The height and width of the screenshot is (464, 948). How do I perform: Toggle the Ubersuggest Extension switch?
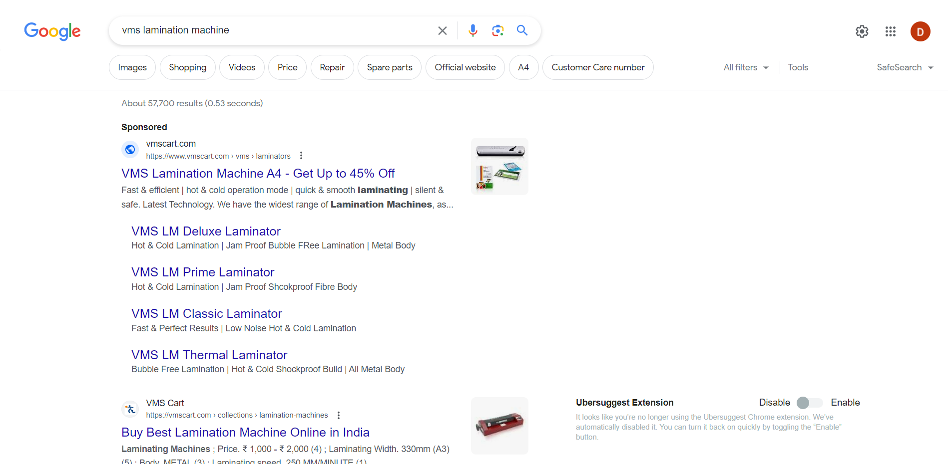(x=810, y=403)
